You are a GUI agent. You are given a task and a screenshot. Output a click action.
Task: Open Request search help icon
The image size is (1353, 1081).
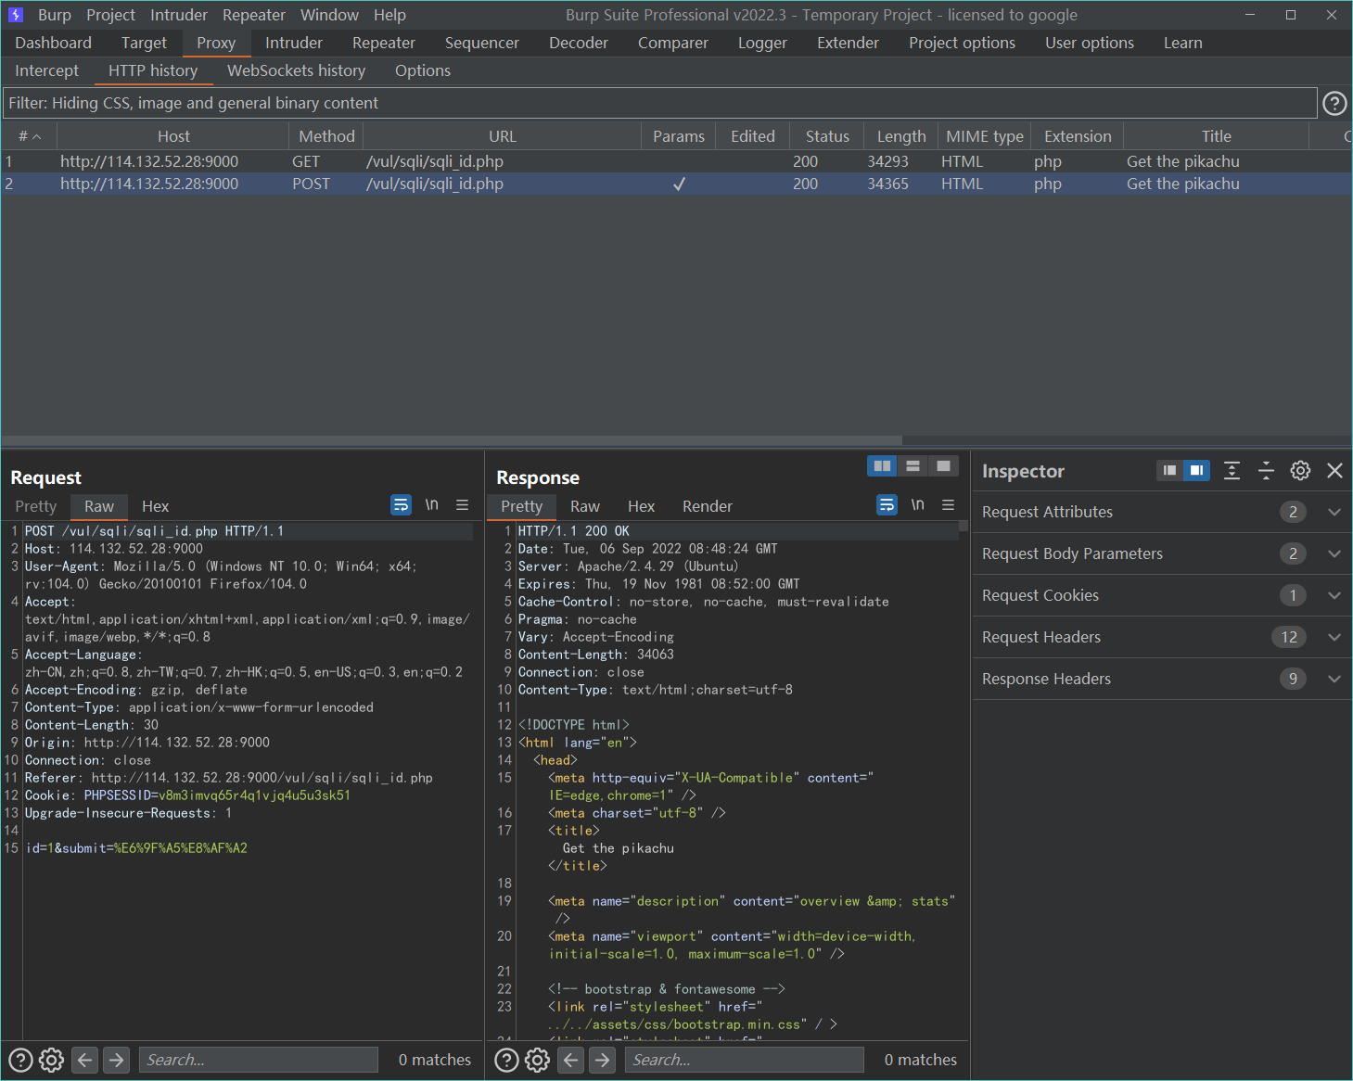tap(20, 1060)
